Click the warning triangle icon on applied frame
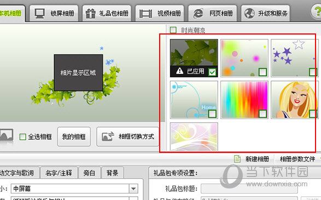The width and height of the screenshot is (321, 200). (x=179, y=71)
